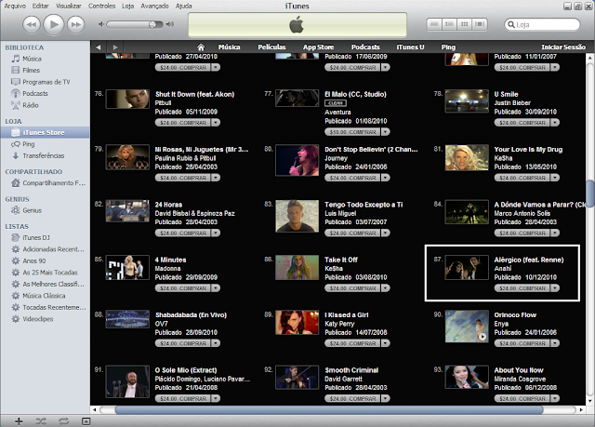
Task: Select iTunes Store in the sidebar
Action: [x=45, y=132]
